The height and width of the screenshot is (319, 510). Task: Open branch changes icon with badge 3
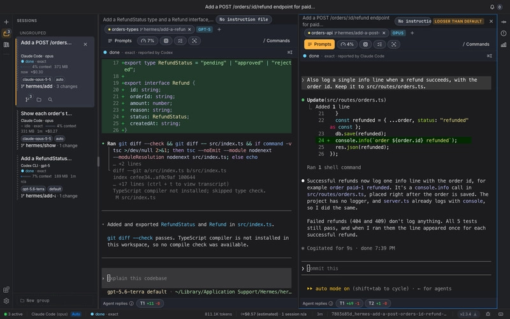[x=28, y=99]
